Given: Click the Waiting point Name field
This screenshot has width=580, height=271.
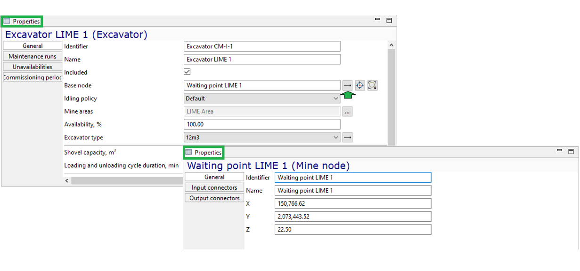Looking at the screenshot, I should tap(353, 190).
